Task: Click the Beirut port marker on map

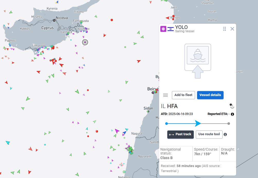Action: click(x=153, y=93)
